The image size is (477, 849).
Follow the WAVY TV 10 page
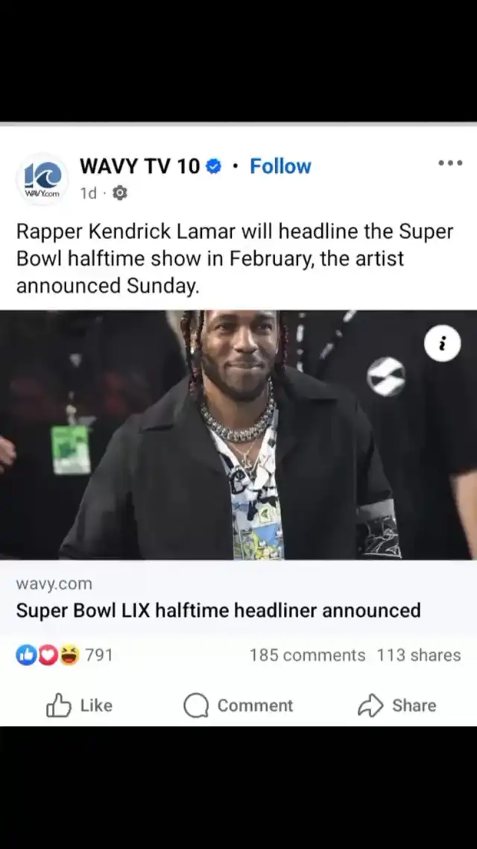280,166
